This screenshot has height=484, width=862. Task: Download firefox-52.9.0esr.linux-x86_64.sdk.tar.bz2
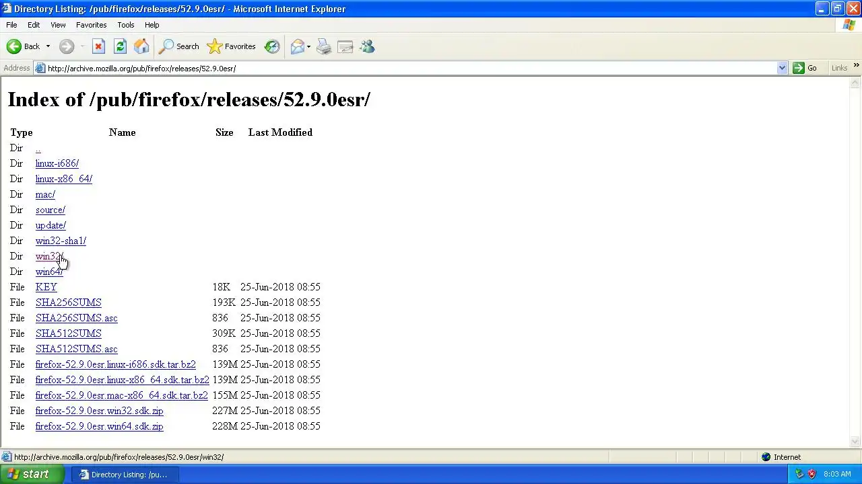(123, 380)
